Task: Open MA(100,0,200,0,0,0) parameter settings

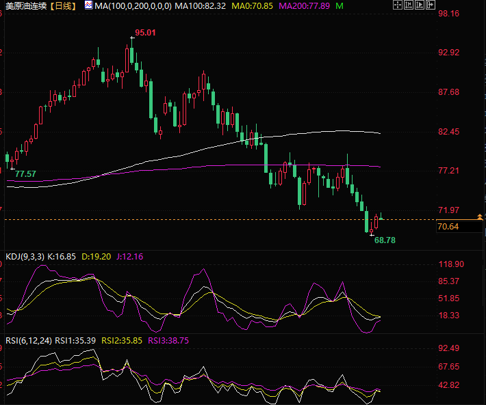Action: 133,5
